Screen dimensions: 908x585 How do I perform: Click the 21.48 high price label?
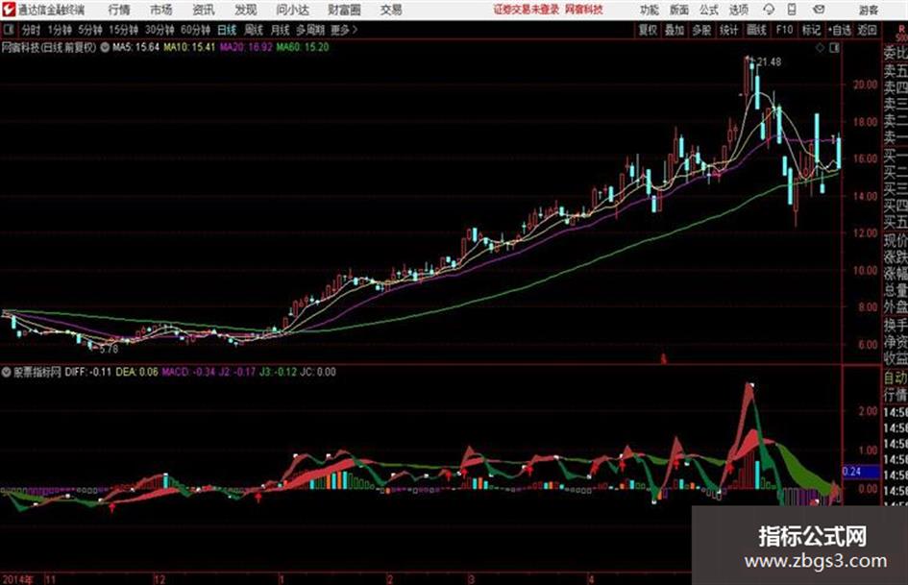(769, 62)
